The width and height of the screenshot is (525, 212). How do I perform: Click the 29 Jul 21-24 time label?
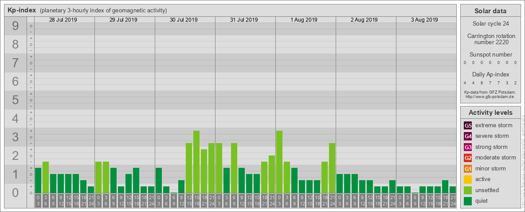(x=151, y=201)
